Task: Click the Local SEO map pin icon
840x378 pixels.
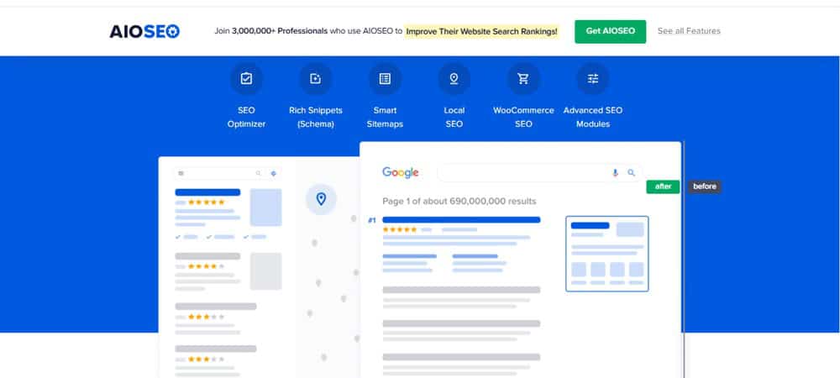Action: click(454, 79)
